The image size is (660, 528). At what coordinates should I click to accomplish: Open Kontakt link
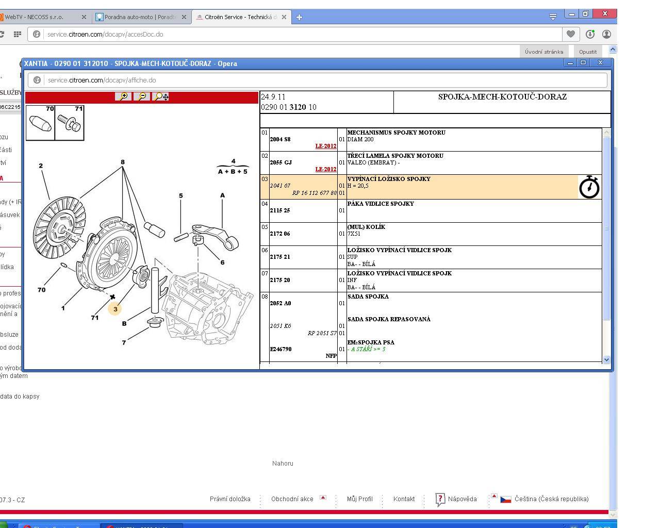[404, 499]
